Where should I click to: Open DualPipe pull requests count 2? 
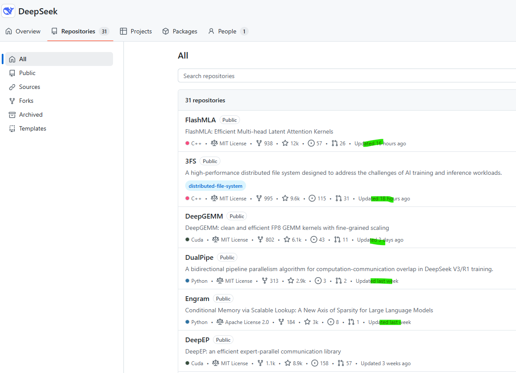(x=341, y=281)
